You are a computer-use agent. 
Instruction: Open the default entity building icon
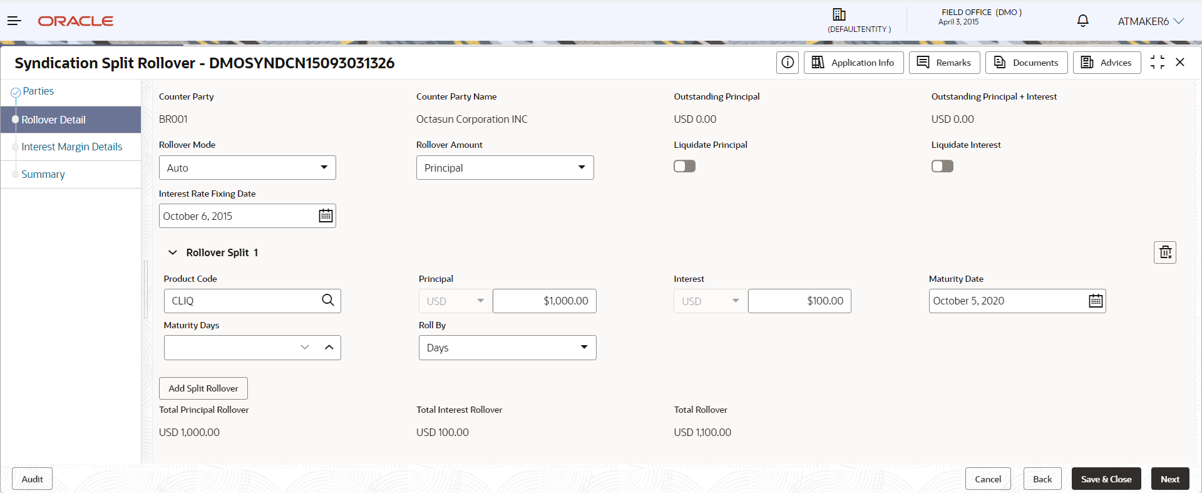click(x=839, y=14)
